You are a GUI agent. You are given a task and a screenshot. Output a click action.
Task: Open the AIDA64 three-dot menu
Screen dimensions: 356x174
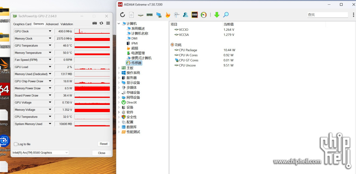click(353, 15)
